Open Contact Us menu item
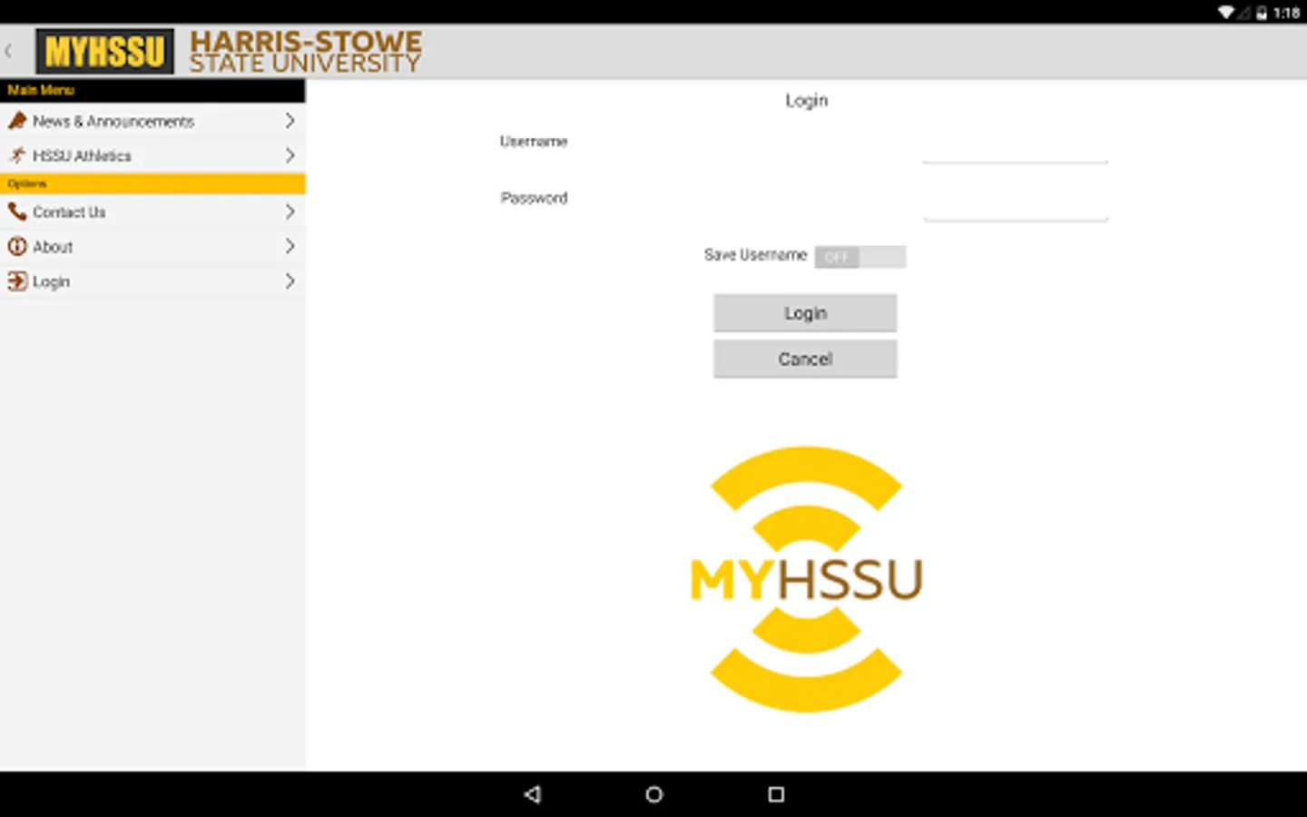This screenshot has width=1307, height=817. tap(152, 212)
